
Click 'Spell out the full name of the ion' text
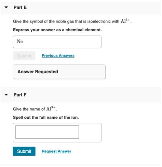46,117
